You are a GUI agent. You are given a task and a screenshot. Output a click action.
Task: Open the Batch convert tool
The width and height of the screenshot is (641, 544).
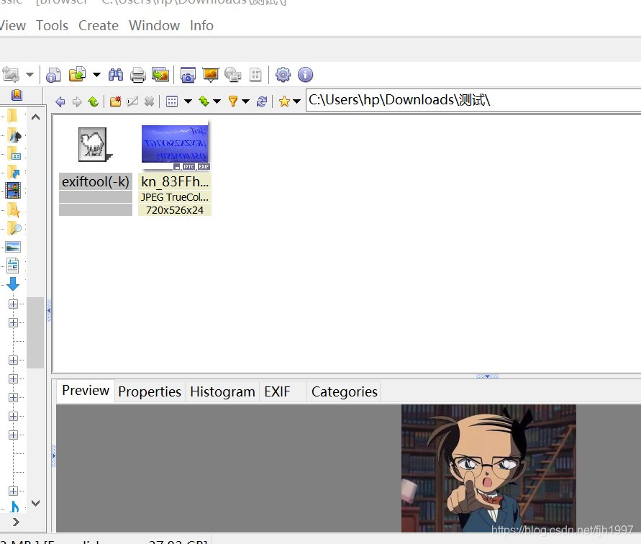pyautogui.click(x=160, y=75)
